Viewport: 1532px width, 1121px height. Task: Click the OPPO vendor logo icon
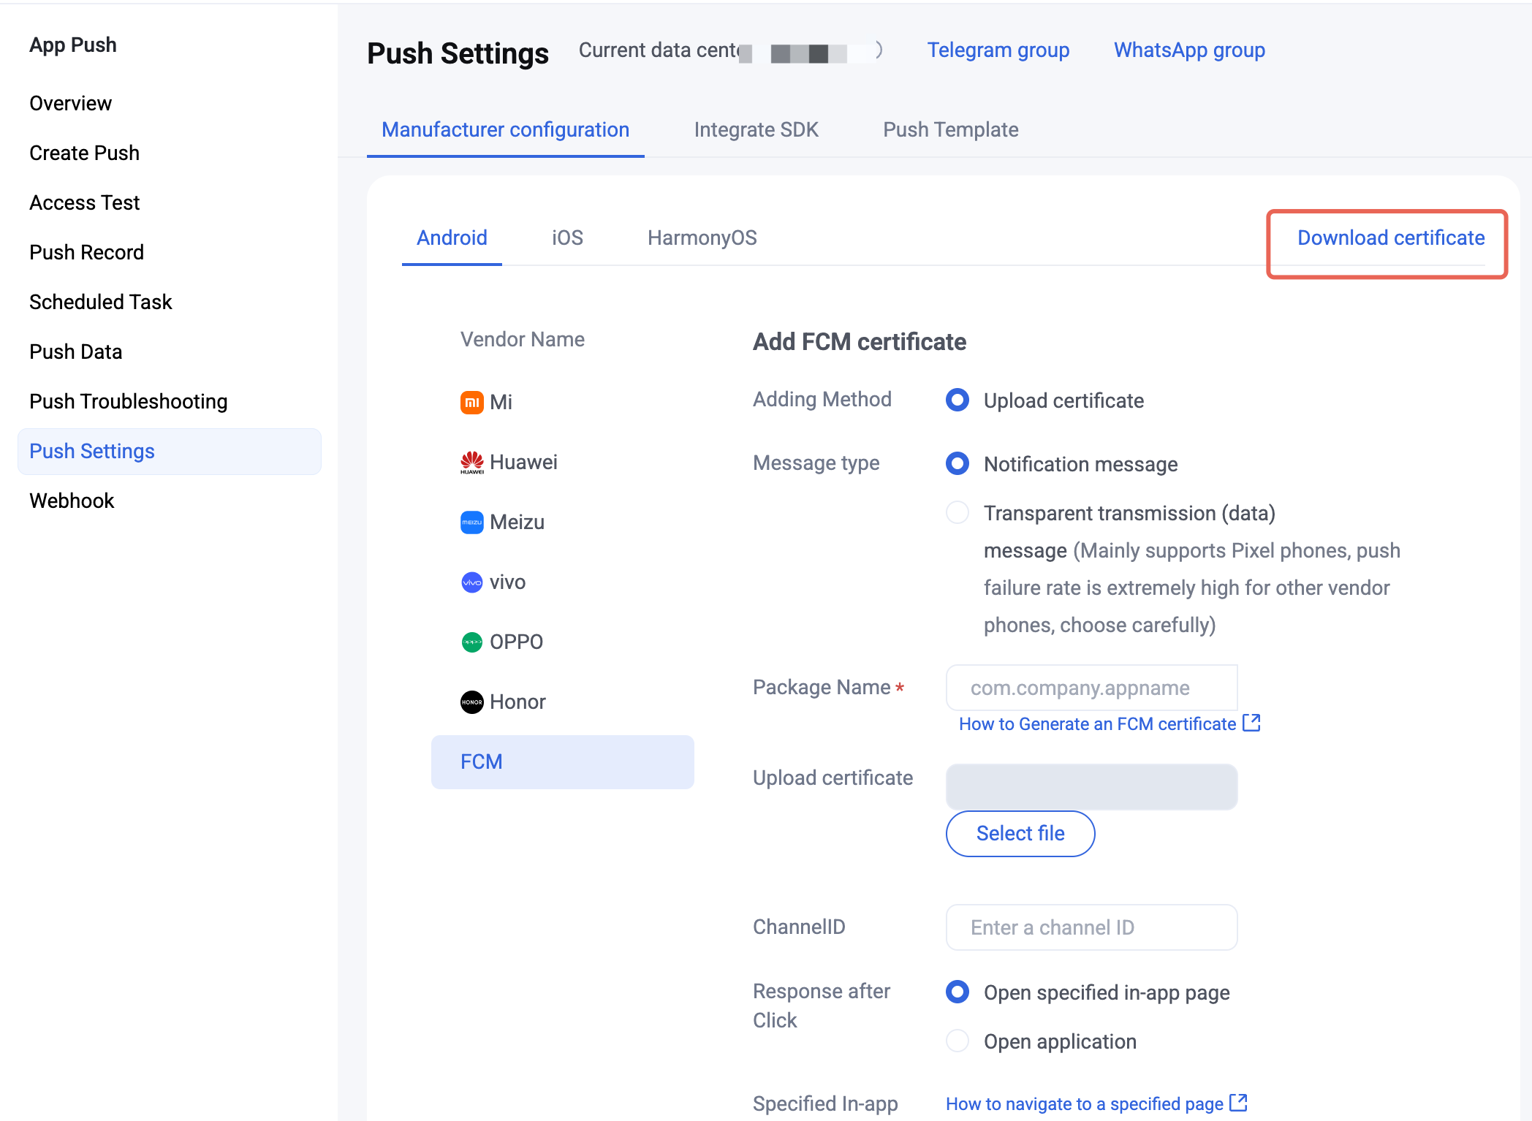471,642
